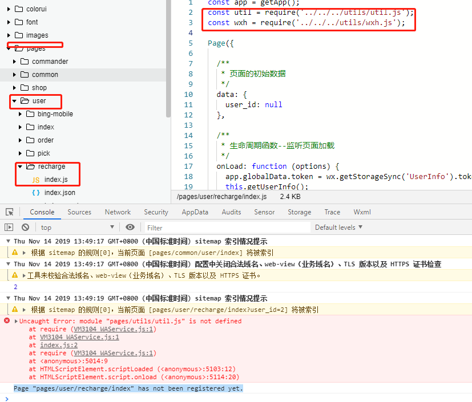472x402 pixels.
Task: Click the 'user_id: null' code line
Action: [x=254, y=105]
